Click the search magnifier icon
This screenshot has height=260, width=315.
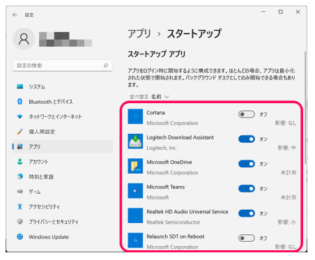pos(106,66)
